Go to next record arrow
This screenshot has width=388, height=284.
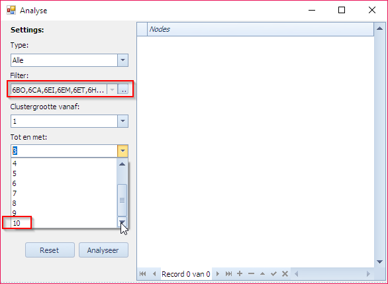point(218,274)
